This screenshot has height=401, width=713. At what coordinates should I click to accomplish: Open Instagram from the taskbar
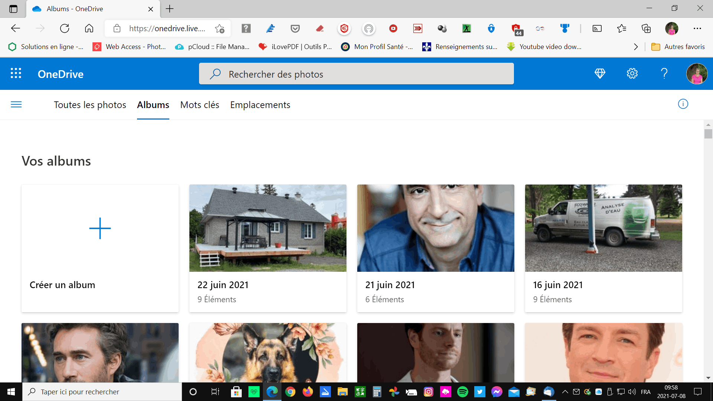point(429,392)
